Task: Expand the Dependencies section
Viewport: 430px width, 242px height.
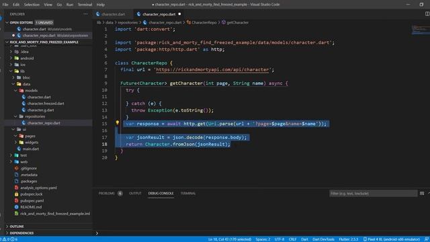Action: pyautogui.click(x=21, y=233)
